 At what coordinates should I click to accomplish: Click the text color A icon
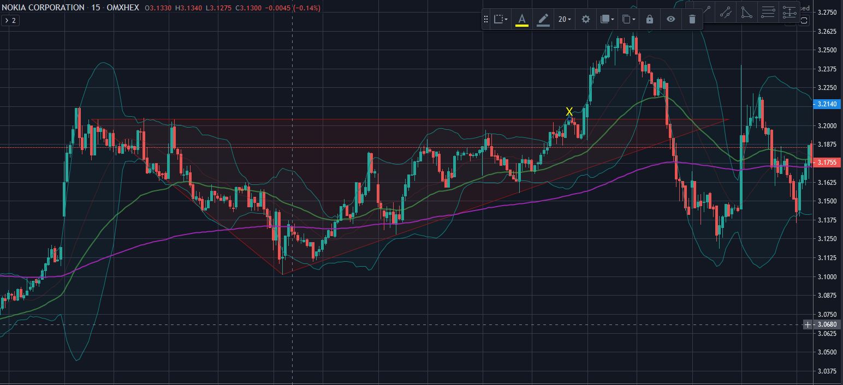point(521,20)
